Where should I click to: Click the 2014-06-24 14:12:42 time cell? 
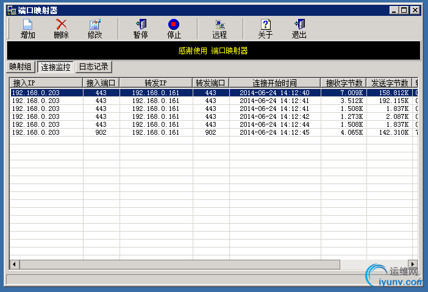274,116
